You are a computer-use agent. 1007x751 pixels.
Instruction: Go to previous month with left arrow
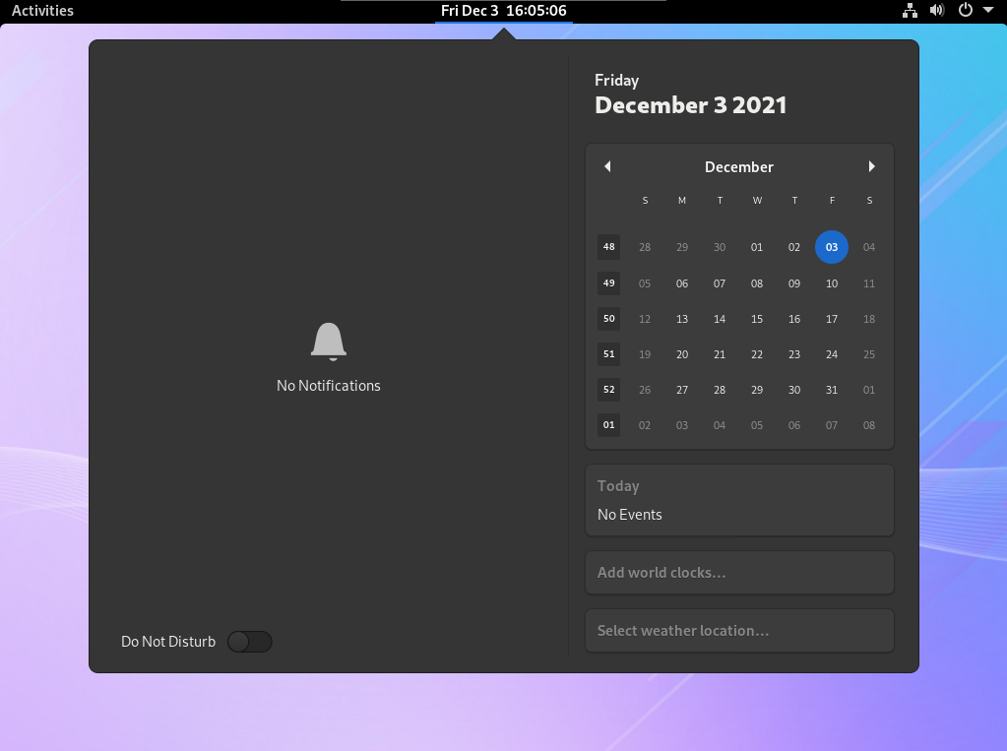coord(607,166)
